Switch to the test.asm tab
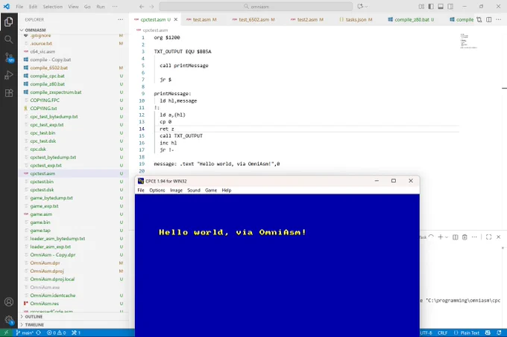The height and width of the screenshot is (337, 507). click(x=201, y=19)
